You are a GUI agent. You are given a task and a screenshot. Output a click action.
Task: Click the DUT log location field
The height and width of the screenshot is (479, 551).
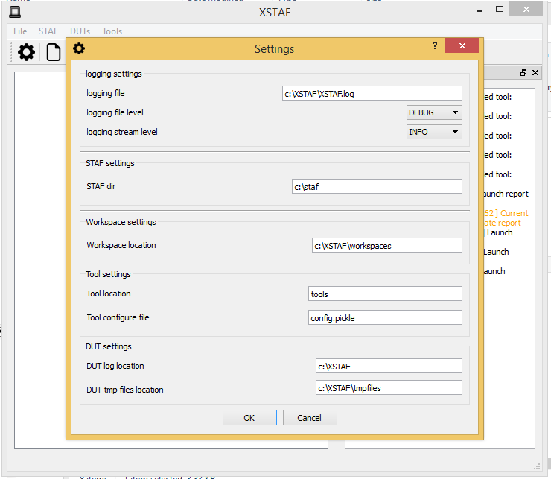click(x=389, y=366)
